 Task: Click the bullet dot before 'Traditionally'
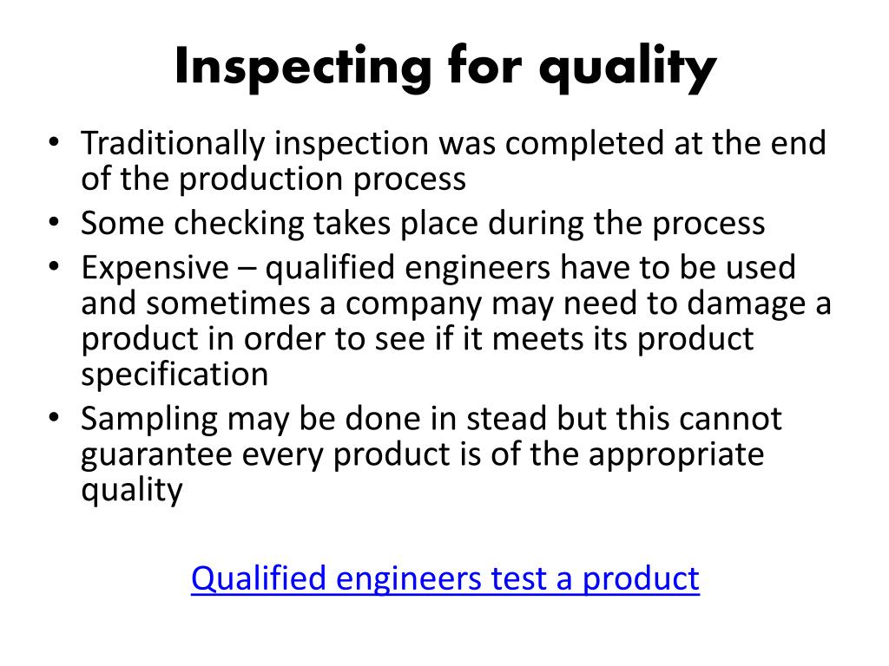pos(54,141)
